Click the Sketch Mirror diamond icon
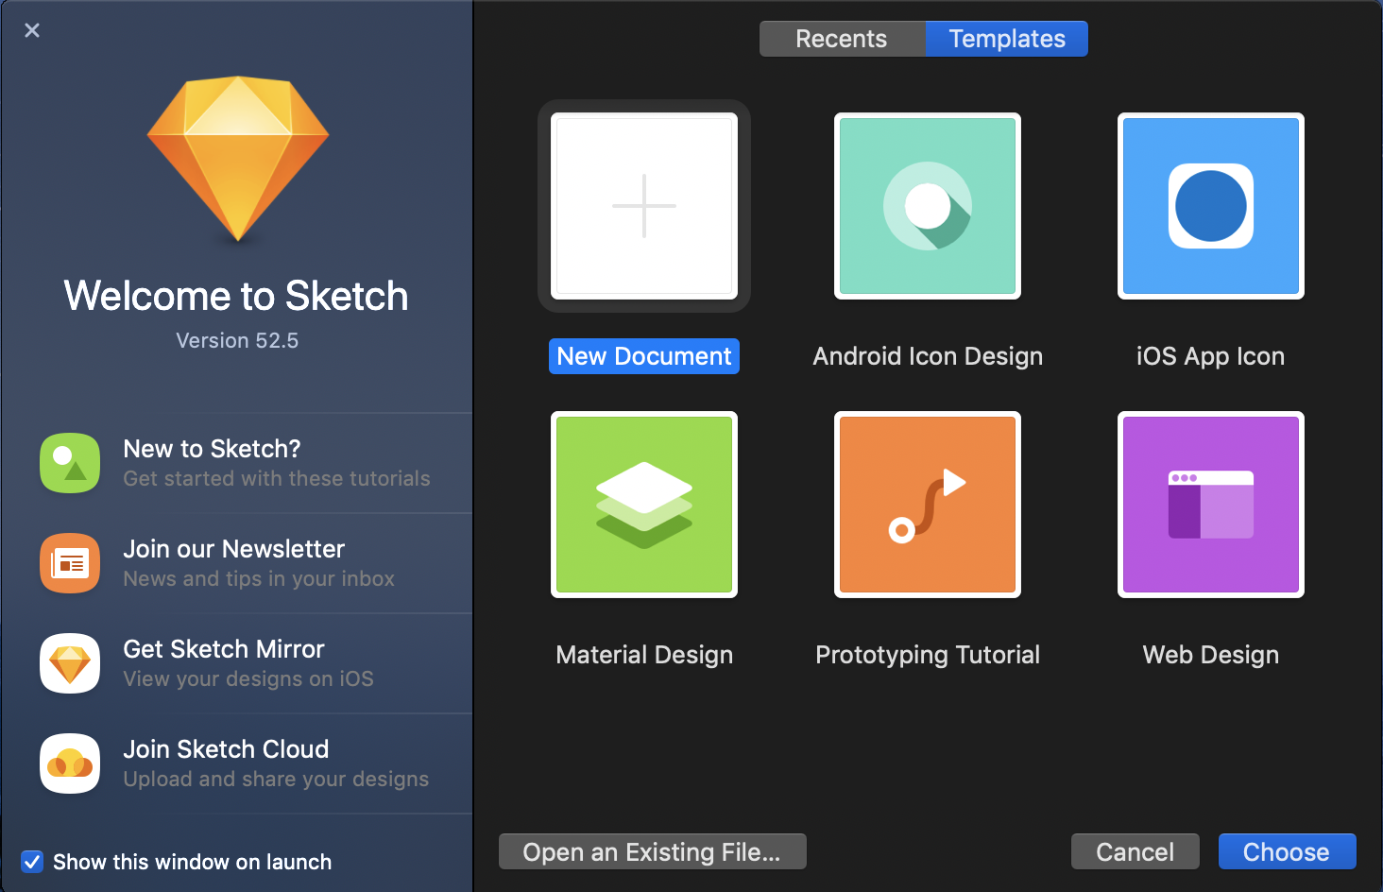The image size is (1383, 892). click(70, 663)
